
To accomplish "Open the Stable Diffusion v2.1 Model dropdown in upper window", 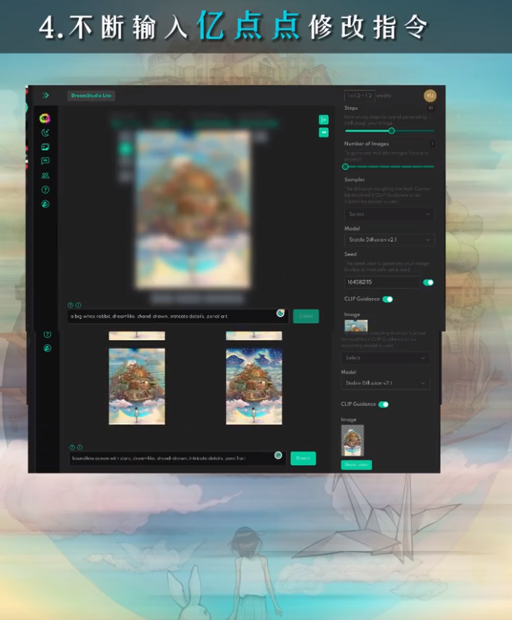I will point(389,240).
